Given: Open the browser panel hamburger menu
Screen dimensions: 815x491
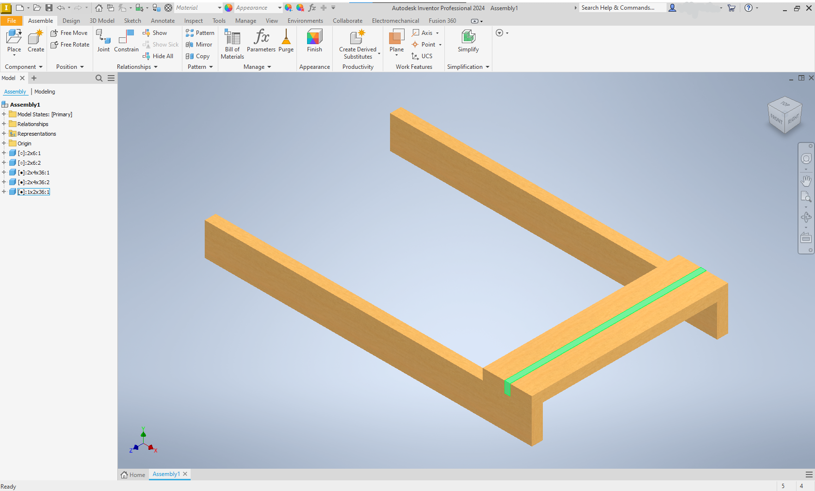Looking at the screenshot, I should (x=111, y=78).
